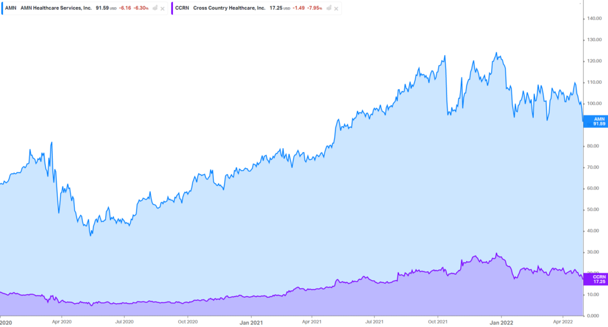
Task: Click the Jul 2021 label on time axis
Action: [x=374, y=322]
